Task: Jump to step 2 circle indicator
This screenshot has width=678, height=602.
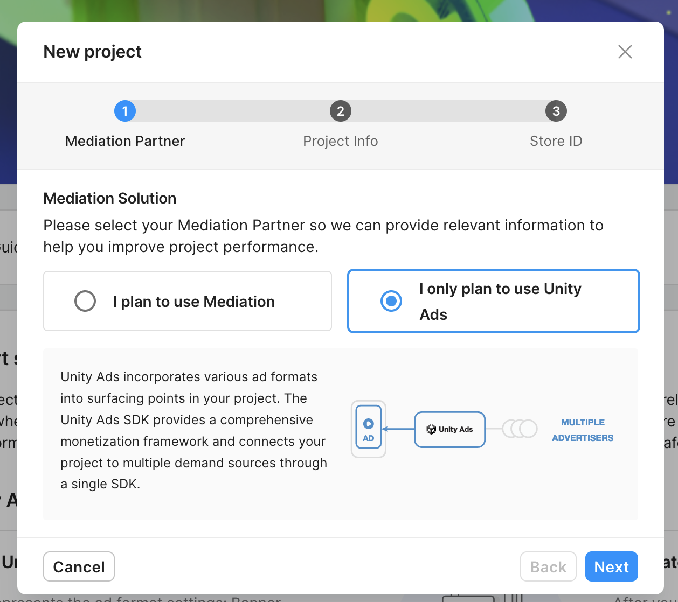Action: click(341, 111)
